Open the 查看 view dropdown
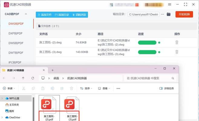The image size is (199, 121). click(x=104, y=88)
